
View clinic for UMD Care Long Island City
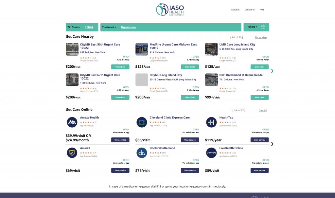point(259,67)
